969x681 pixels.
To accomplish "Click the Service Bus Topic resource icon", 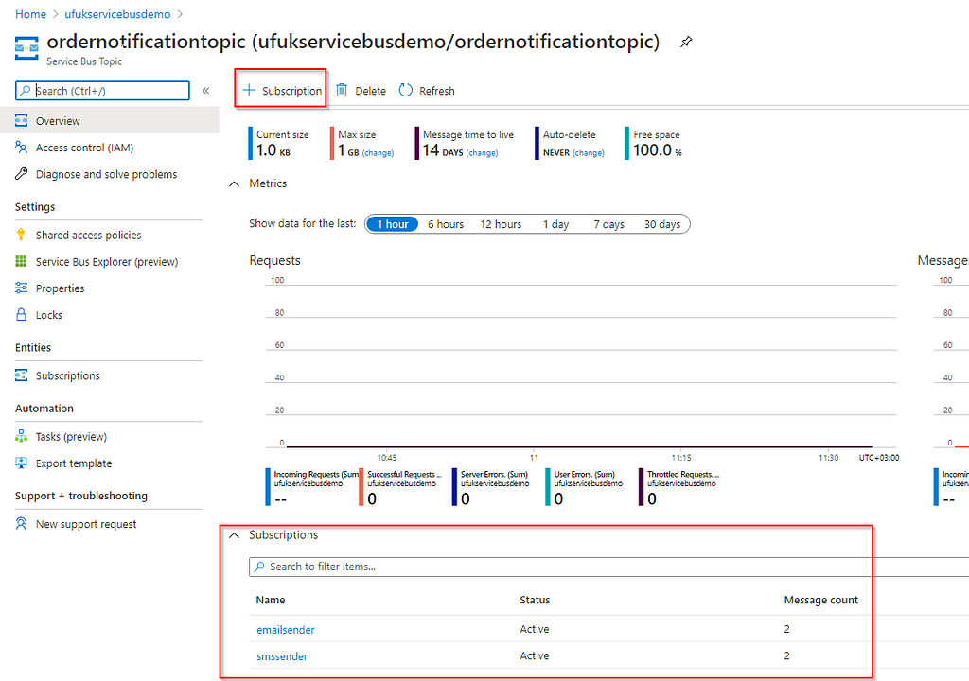I will point(26,48).
